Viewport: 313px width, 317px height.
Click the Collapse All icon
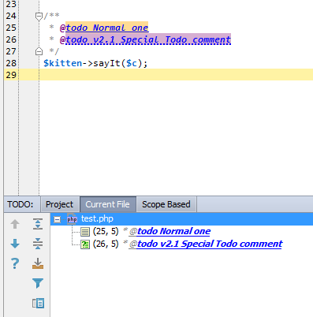[x=38, y=244]
